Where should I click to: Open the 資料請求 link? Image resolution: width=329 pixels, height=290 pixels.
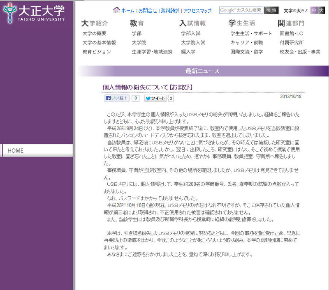[169, 11]
